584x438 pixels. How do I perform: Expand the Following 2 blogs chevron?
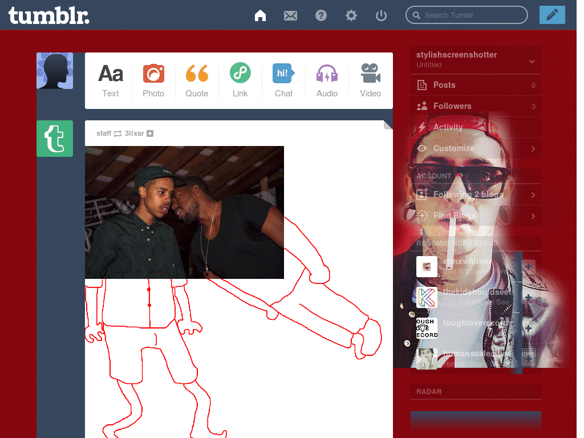coord(533,195)
